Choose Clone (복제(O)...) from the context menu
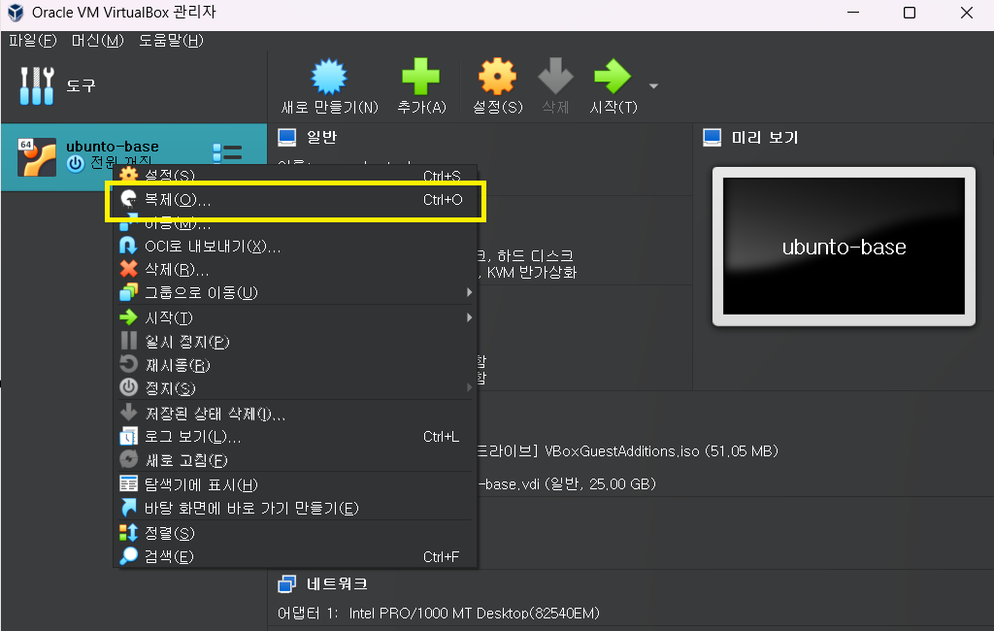Image resolution: width=994 pixels, height=631 pixels. [295, 200]
